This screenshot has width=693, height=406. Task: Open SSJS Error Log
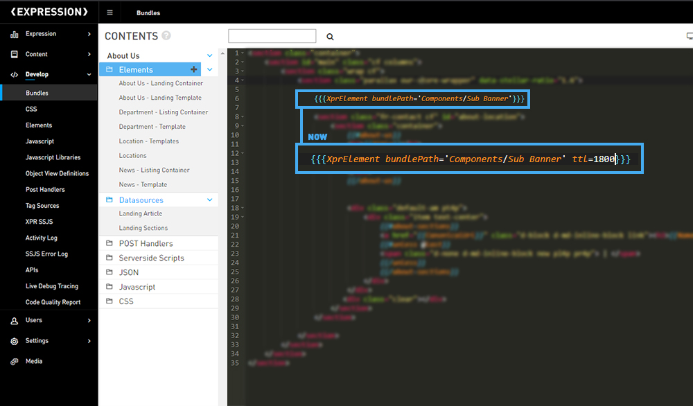click(x=47, y=254)
